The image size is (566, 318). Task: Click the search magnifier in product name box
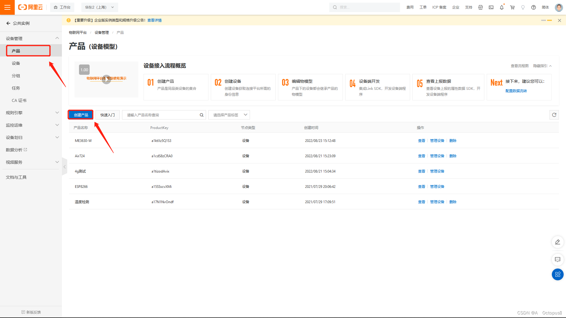[x=202, y=115]
